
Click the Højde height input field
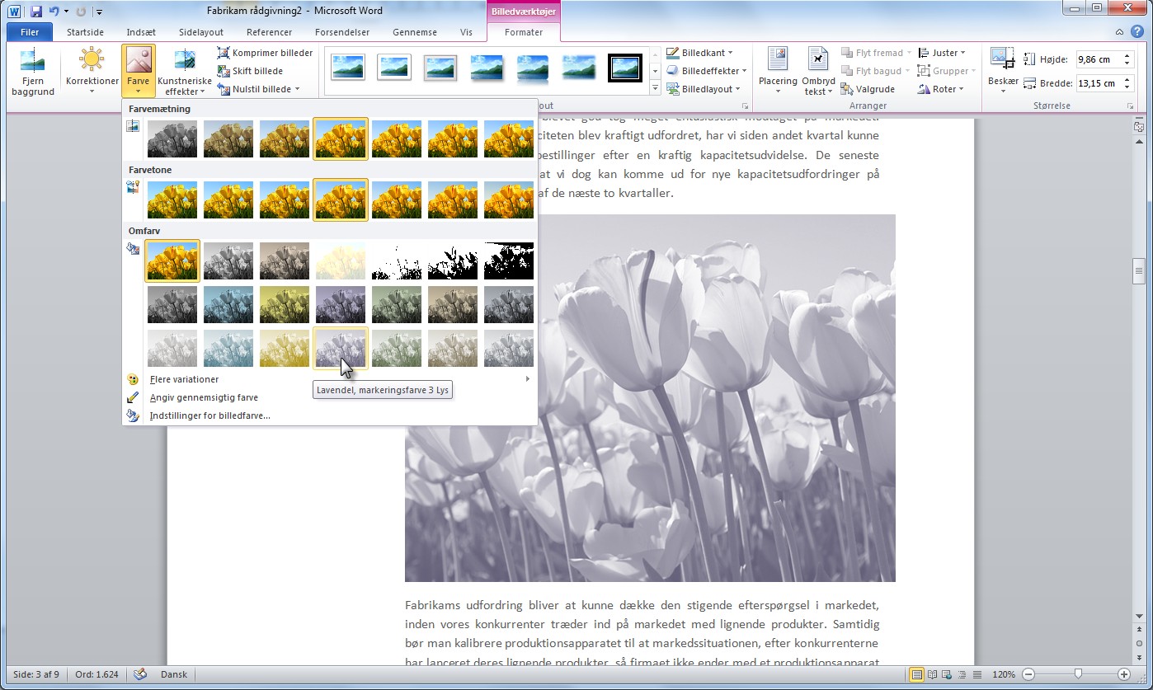click(1094, 59)
